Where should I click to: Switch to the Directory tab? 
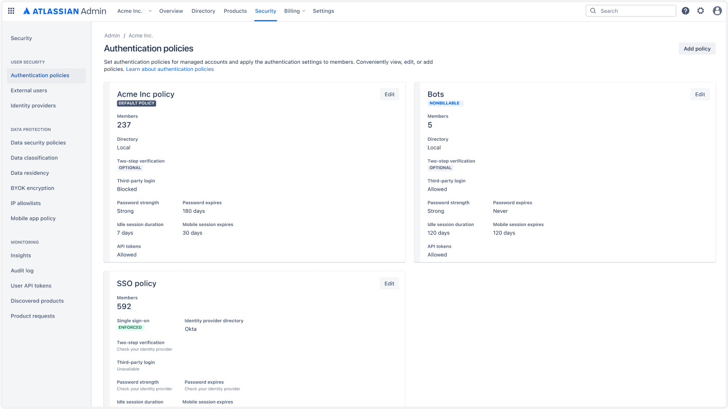(203, 11)
